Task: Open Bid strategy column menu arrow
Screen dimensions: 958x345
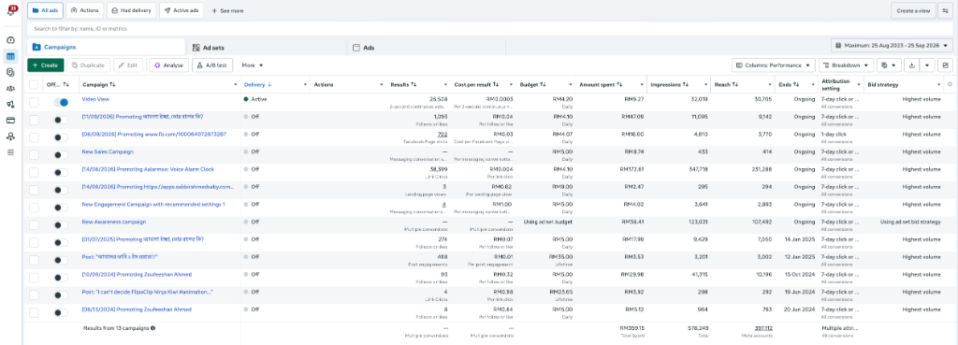Action: [x=939, y=84]
